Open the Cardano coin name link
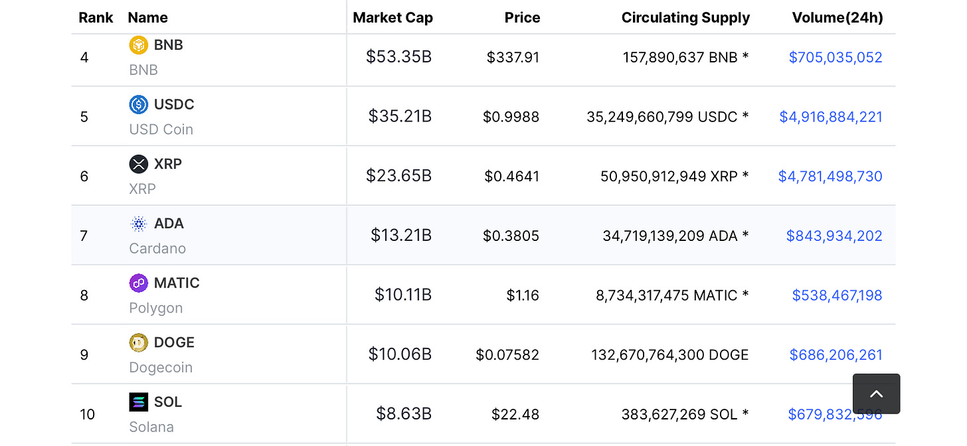 coord(157,248)
